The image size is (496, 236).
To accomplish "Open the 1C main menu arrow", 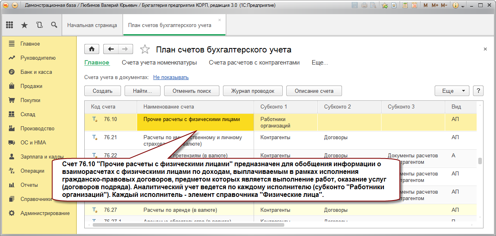I will pos(15,6).
